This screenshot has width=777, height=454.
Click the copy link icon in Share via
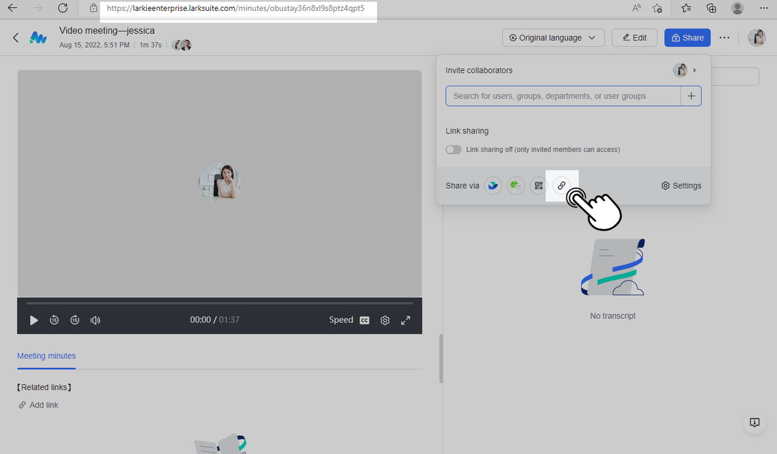pyautogui.click(x=562, y=186)
